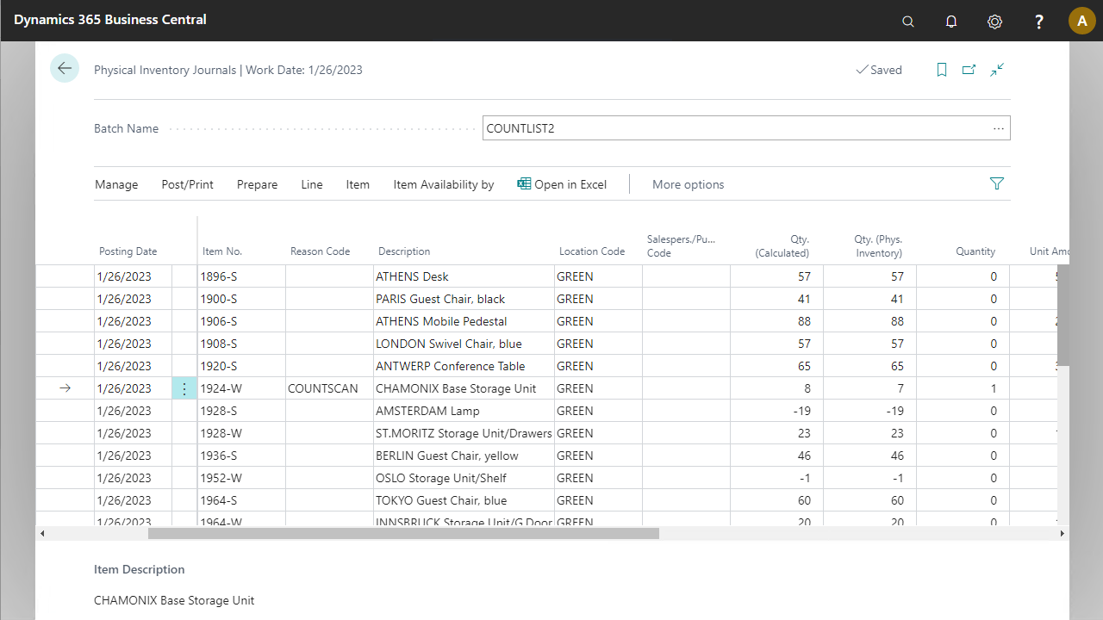Select the CHAMONIX Base Storage Unit cell in grid
Screen dimensions: 1103x620
coord(464,388)
